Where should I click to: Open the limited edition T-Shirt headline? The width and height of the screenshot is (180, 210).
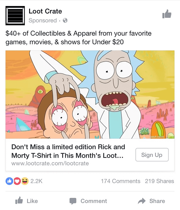tap(68, 151)
